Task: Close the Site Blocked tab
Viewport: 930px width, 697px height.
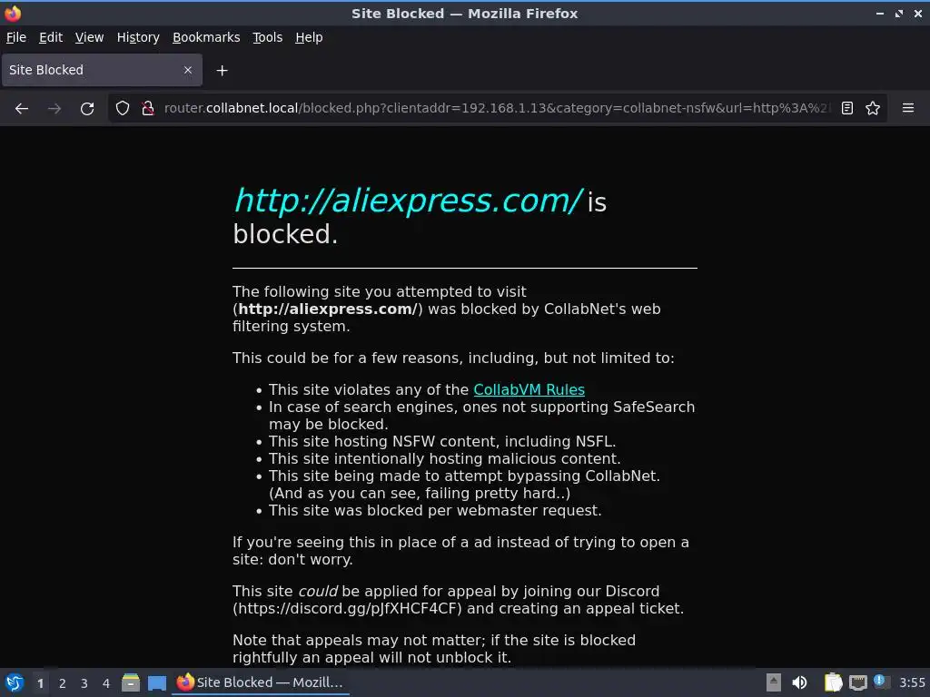Action: point(188,70)
